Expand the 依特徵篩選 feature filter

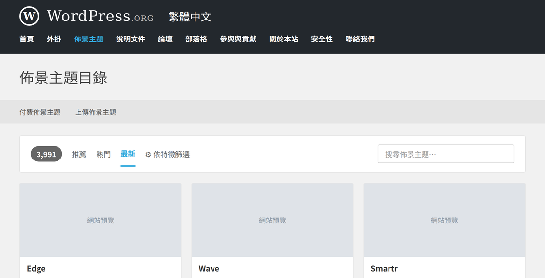point(168,154)
